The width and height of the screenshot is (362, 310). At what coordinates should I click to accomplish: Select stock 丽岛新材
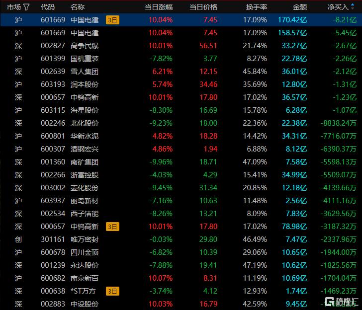[85, 201]
